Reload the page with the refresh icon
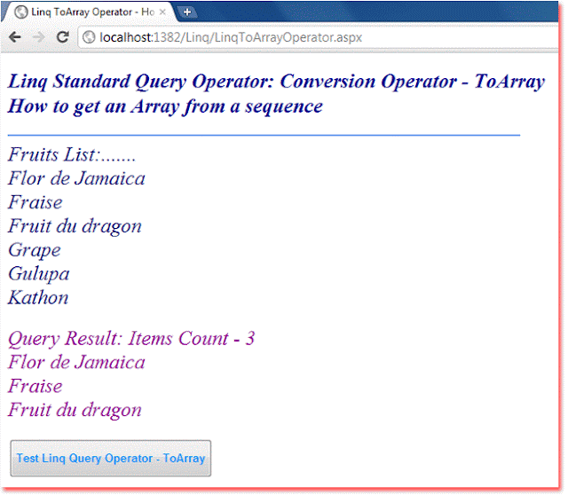568x495 pixels. 63,37
